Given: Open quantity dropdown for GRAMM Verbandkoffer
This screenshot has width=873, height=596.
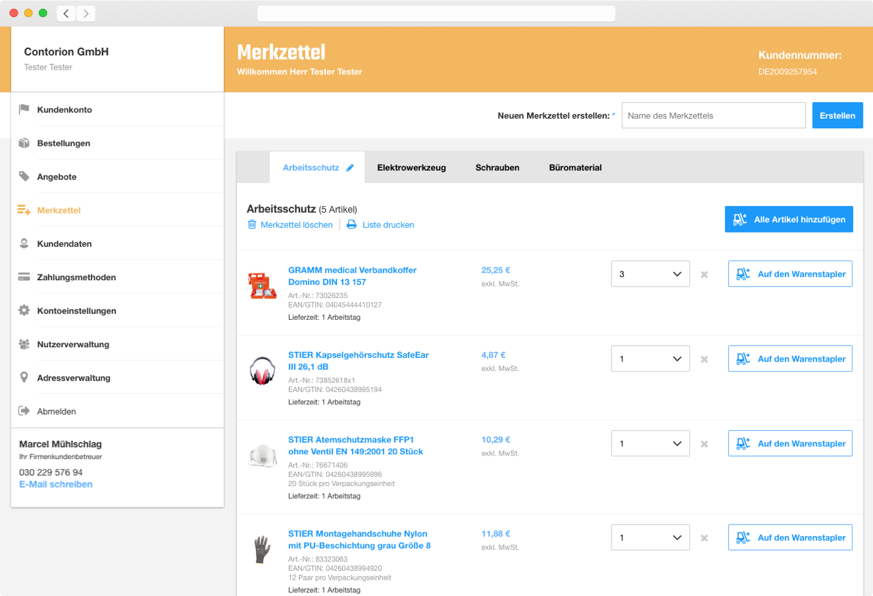Looking at the screenshot, I should click(650, 274).
